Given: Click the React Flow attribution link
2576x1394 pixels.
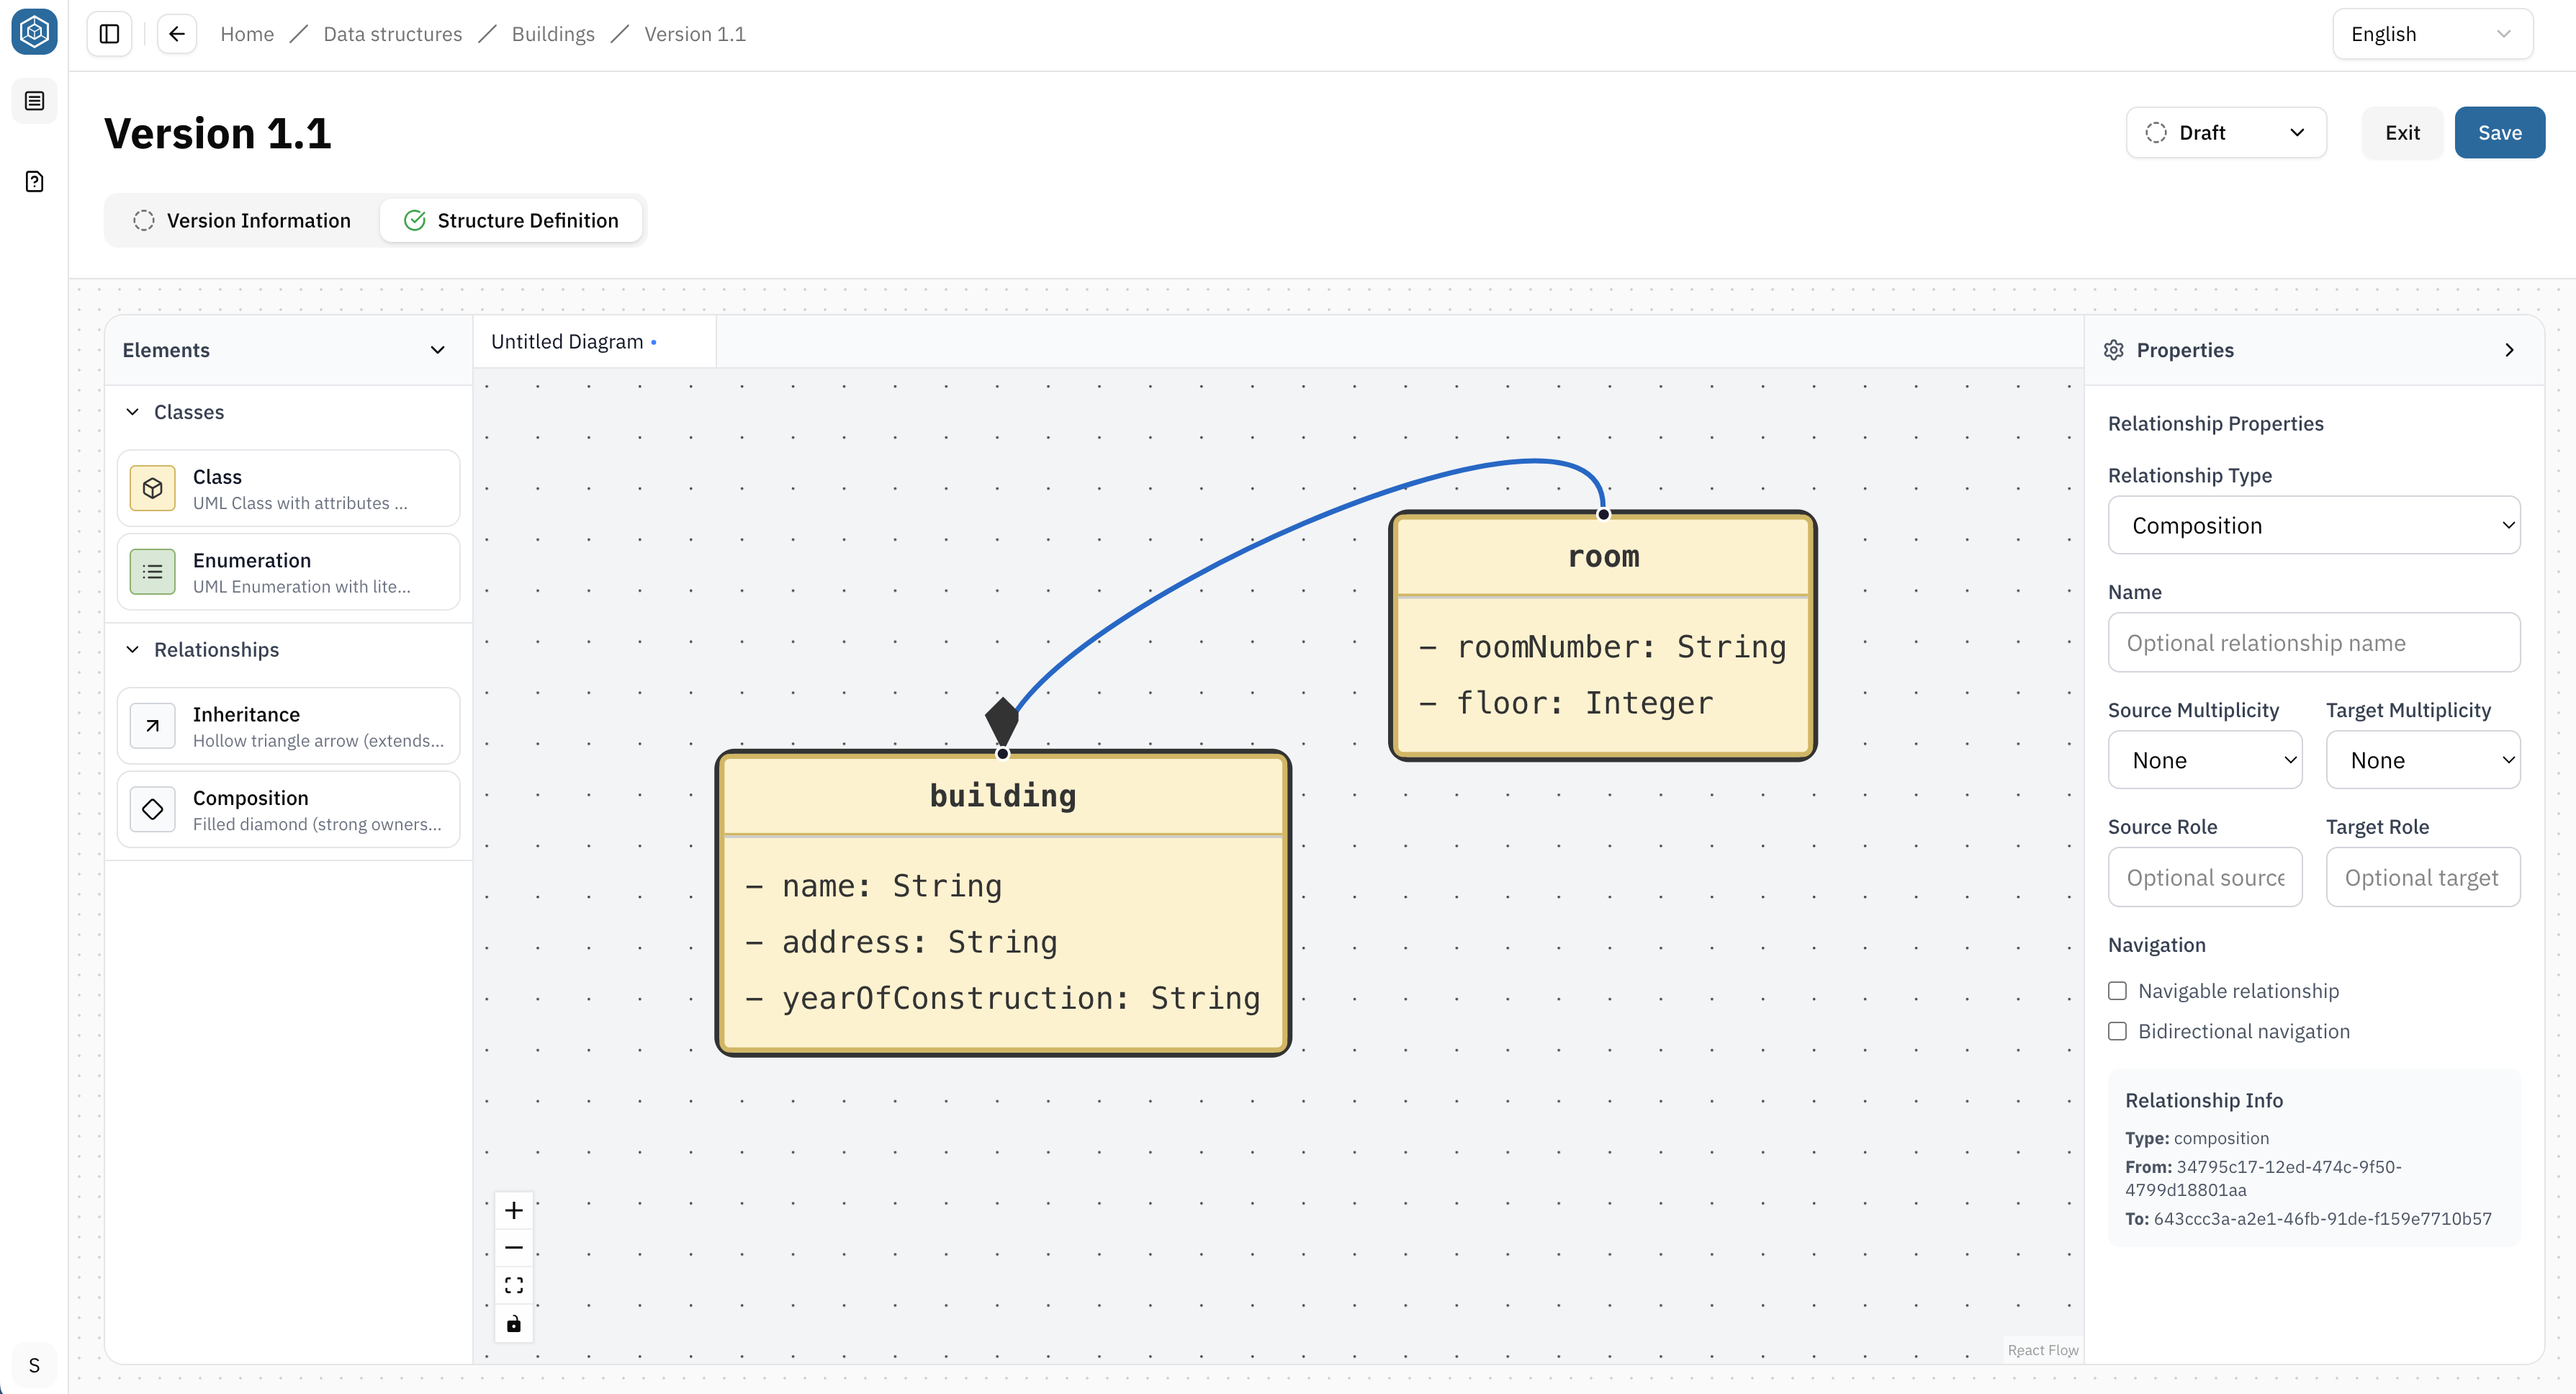Looking at the screenshot, I should 2043,1350.
